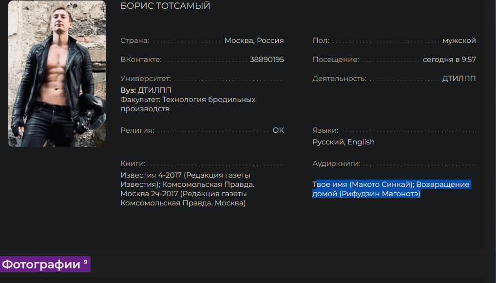Click the faculty Технология бродильных производств text

188,104
